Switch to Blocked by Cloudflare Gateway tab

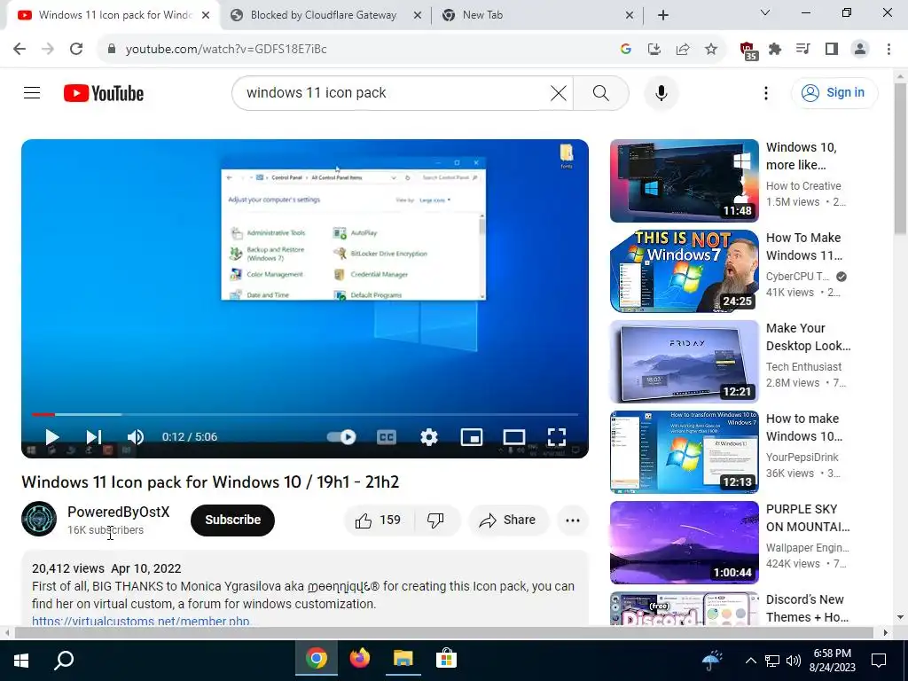[323, 15]
